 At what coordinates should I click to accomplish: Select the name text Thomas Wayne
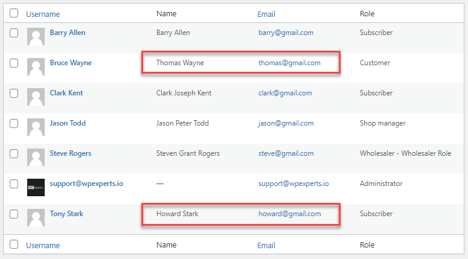[x=180, y=63]
